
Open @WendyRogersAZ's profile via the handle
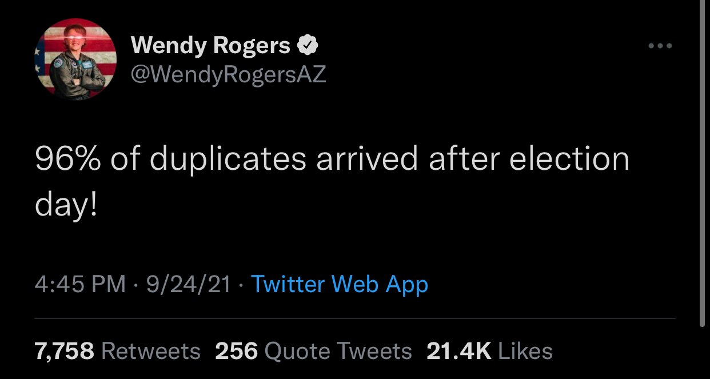point(228,73)
